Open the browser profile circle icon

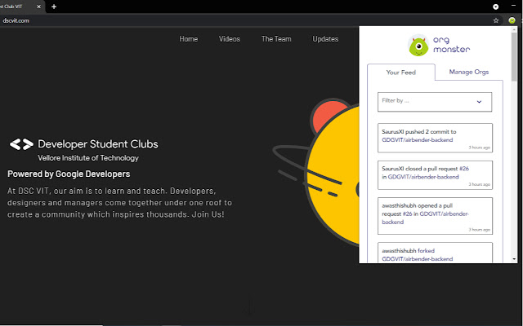[496, 7]
